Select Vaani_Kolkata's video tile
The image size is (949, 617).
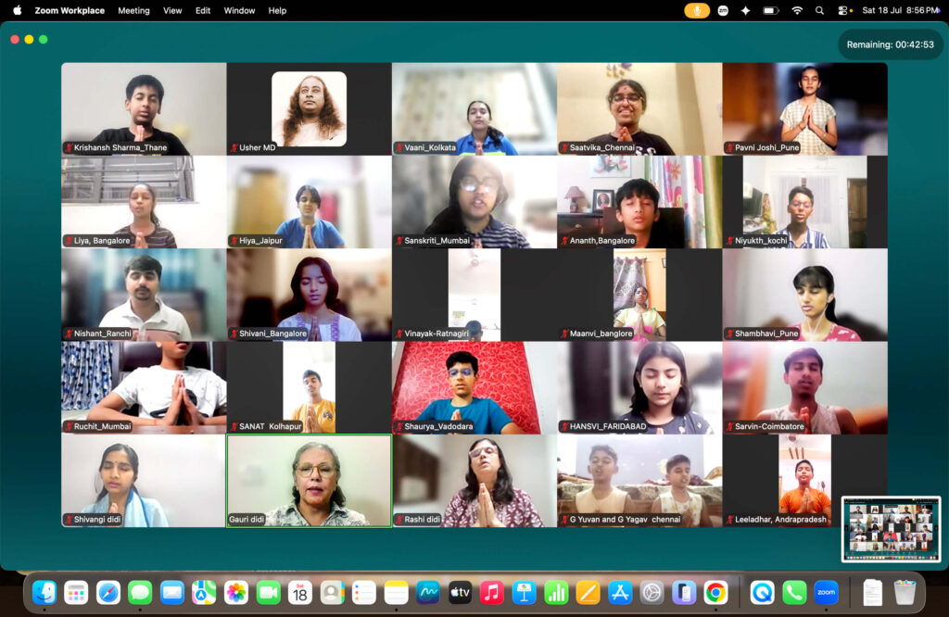[474, 109]
